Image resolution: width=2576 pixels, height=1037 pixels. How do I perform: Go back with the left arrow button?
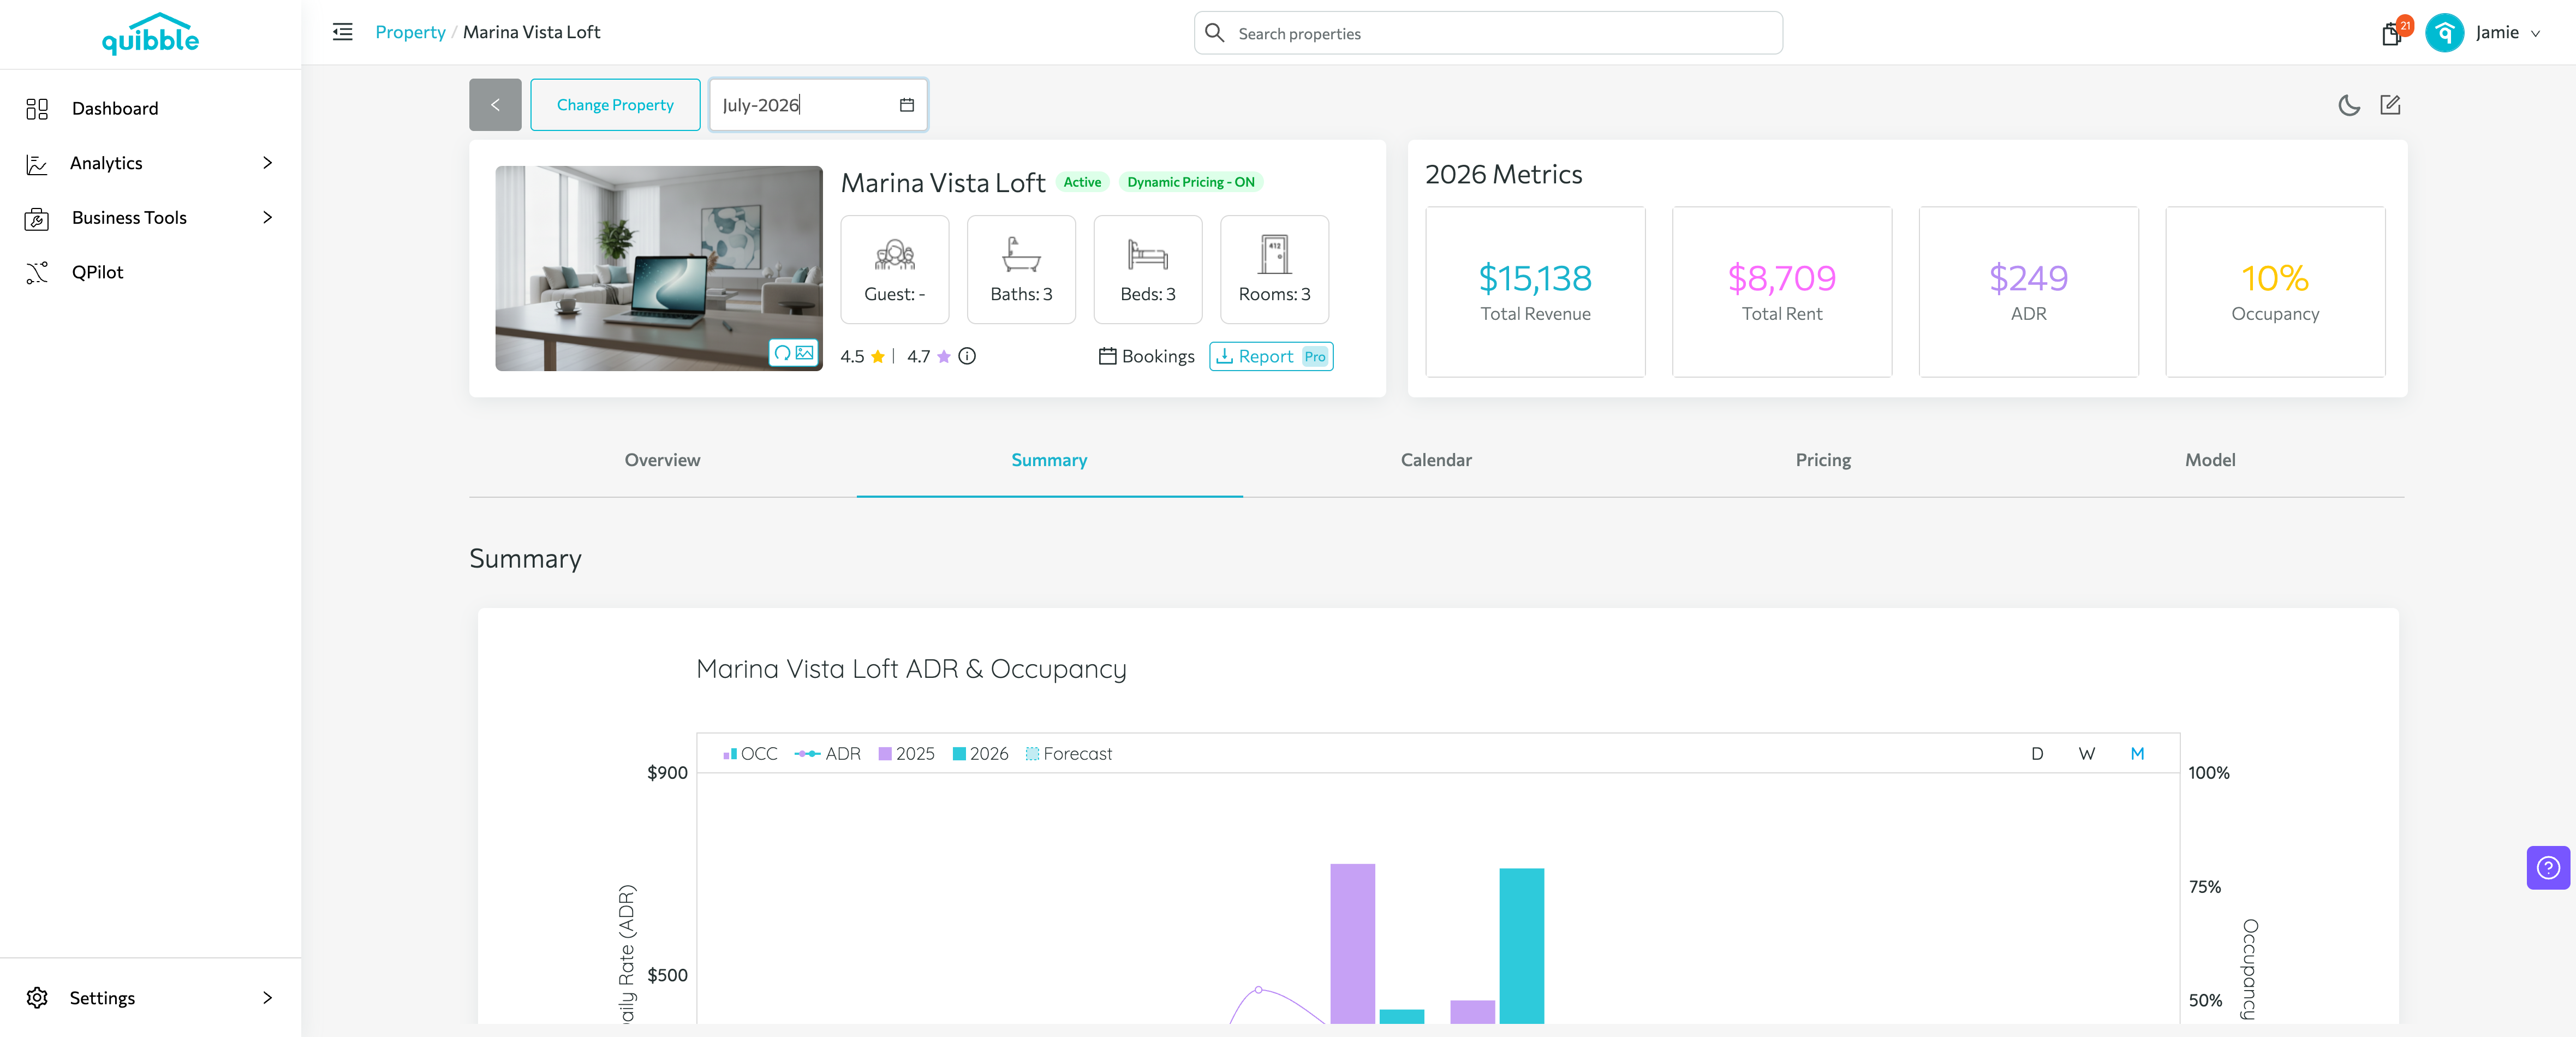point(495,105)
